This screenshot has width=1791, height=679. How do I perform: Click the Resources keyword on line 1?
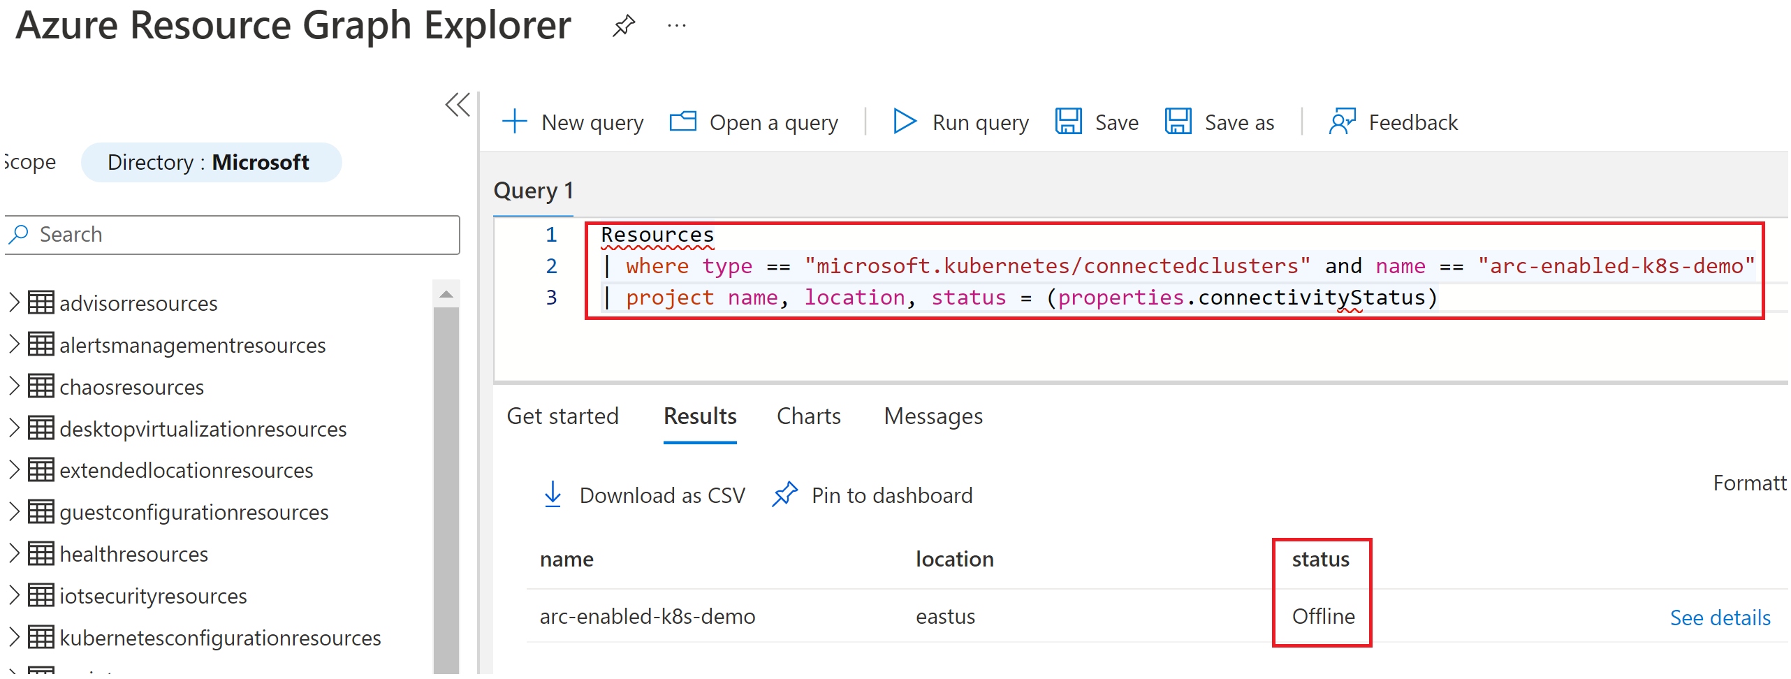click(x=657, y=234)
